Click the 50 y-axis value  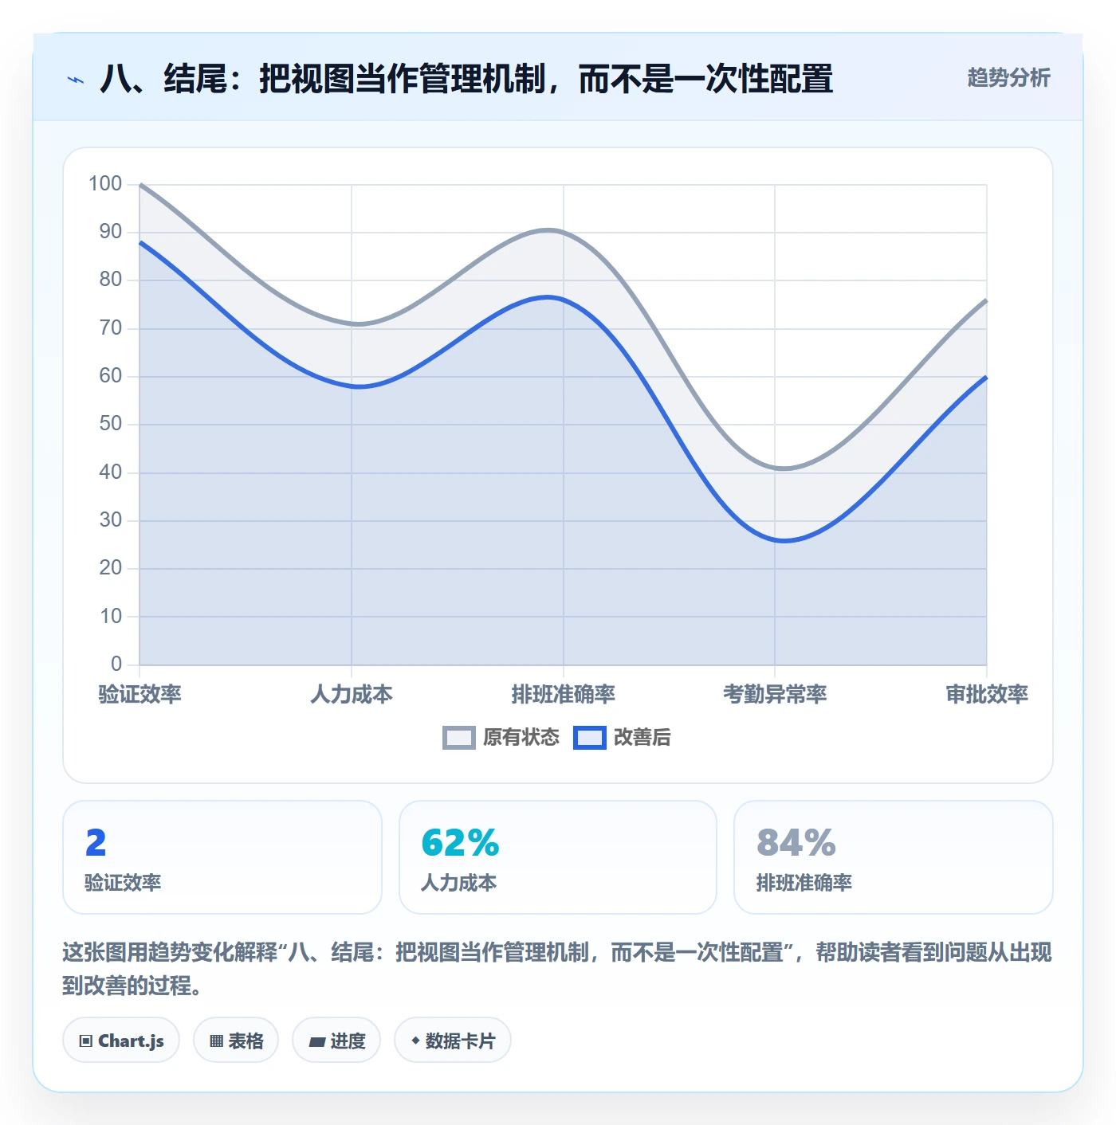point(111,424)
